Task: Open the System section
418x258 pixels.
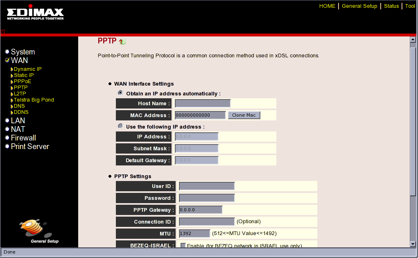Action: [x=23, y=52]
